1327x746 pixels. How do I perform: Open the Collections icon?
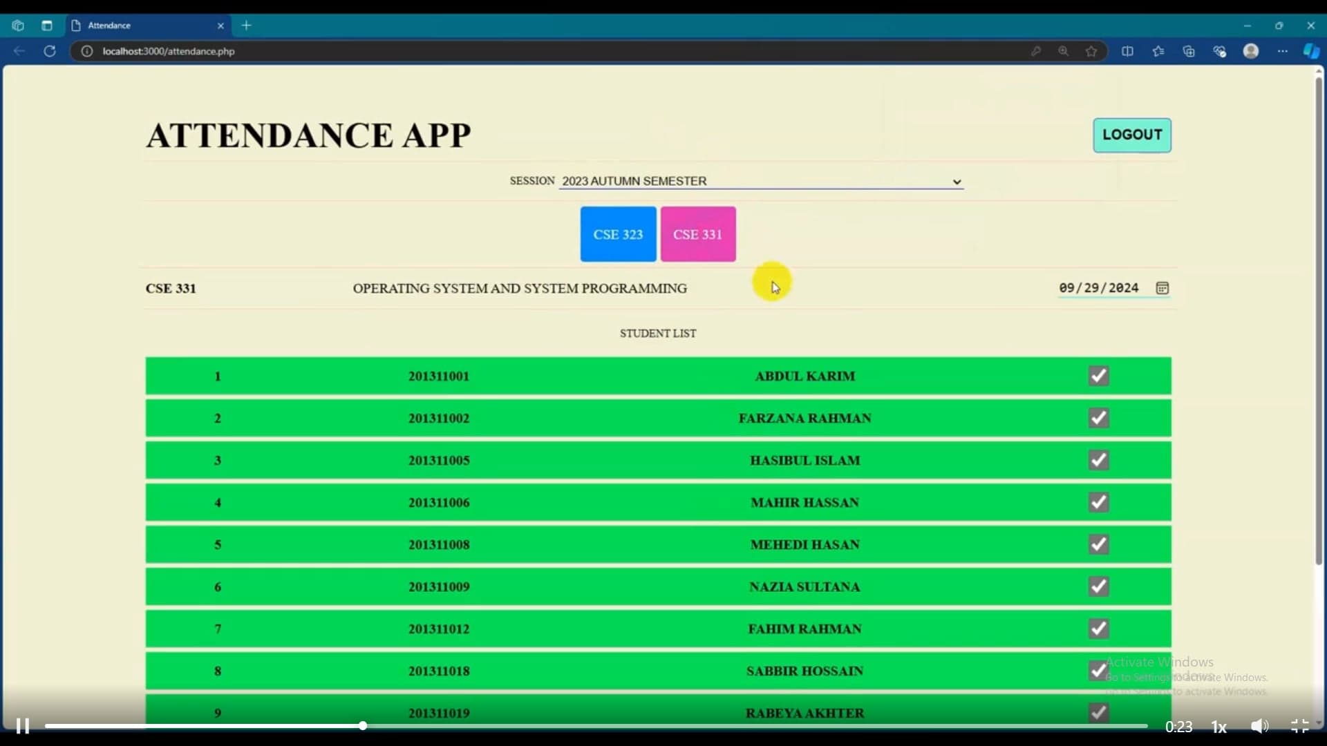(1189, 51)
